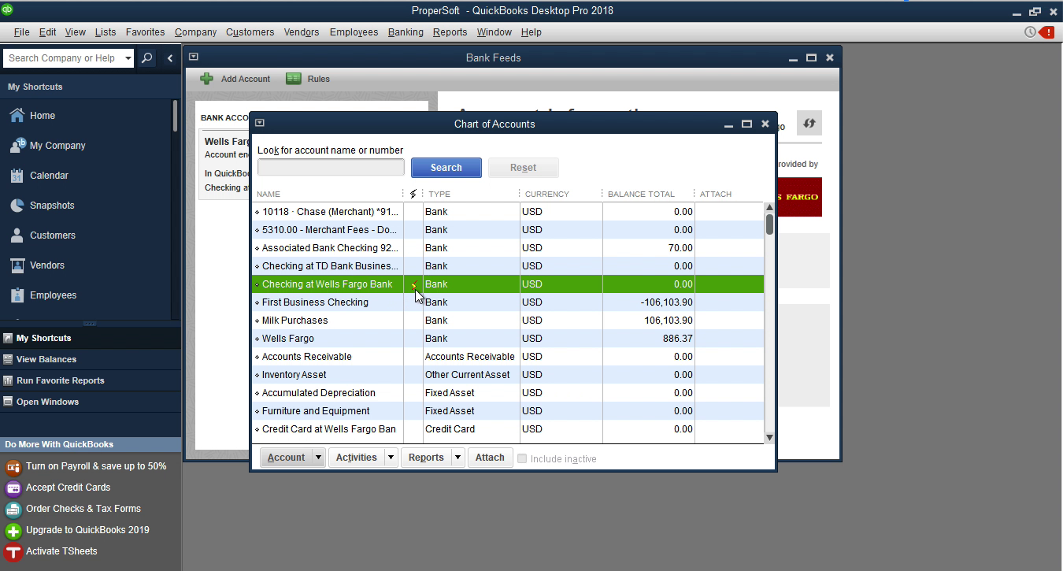Click Search Company or Help field
This screenshot has height=571, width=1063.
click(x=63, y=58)
